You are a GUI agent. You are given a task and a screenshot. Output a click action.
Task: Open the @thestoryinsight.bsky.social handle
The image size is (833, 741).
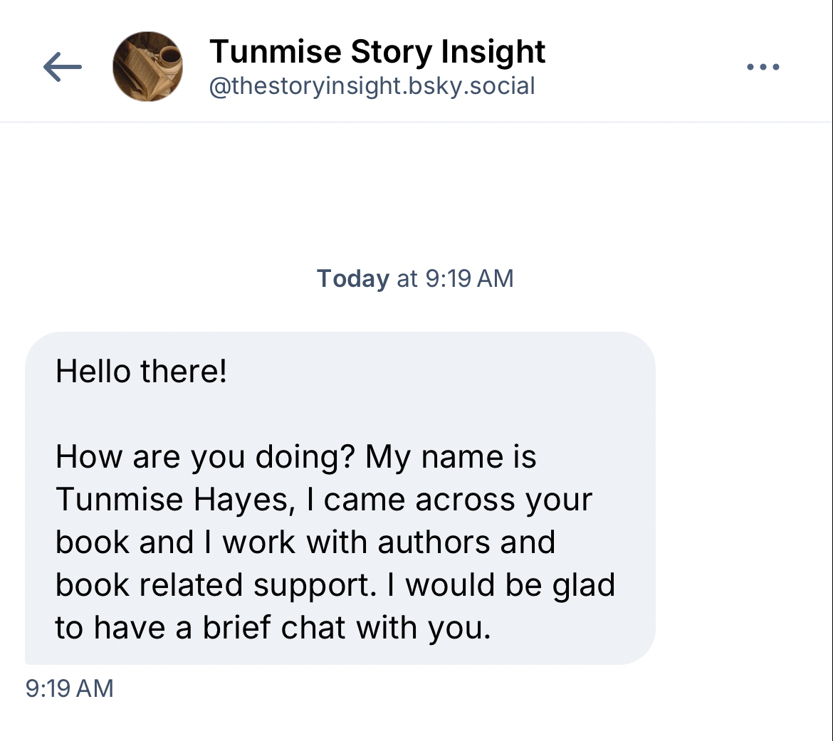(372, 86)
